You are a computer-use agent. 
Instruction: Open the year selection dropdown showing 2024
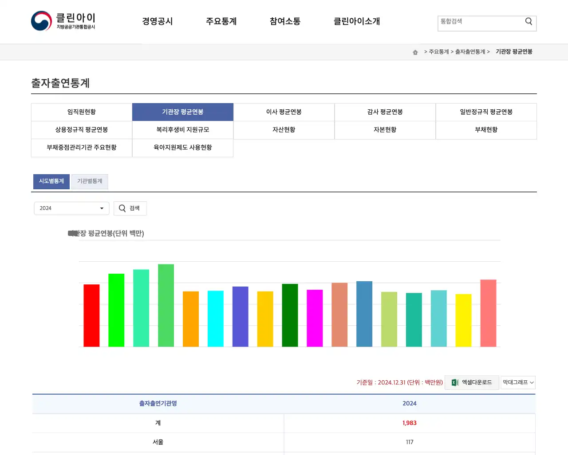tap(71, 208)
